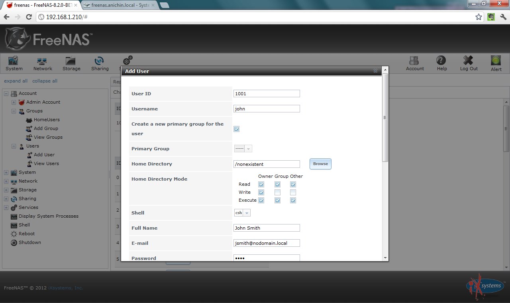
Task: Switch to freenas.anichin.local browser tab
Action: click(x=119, y=5)
